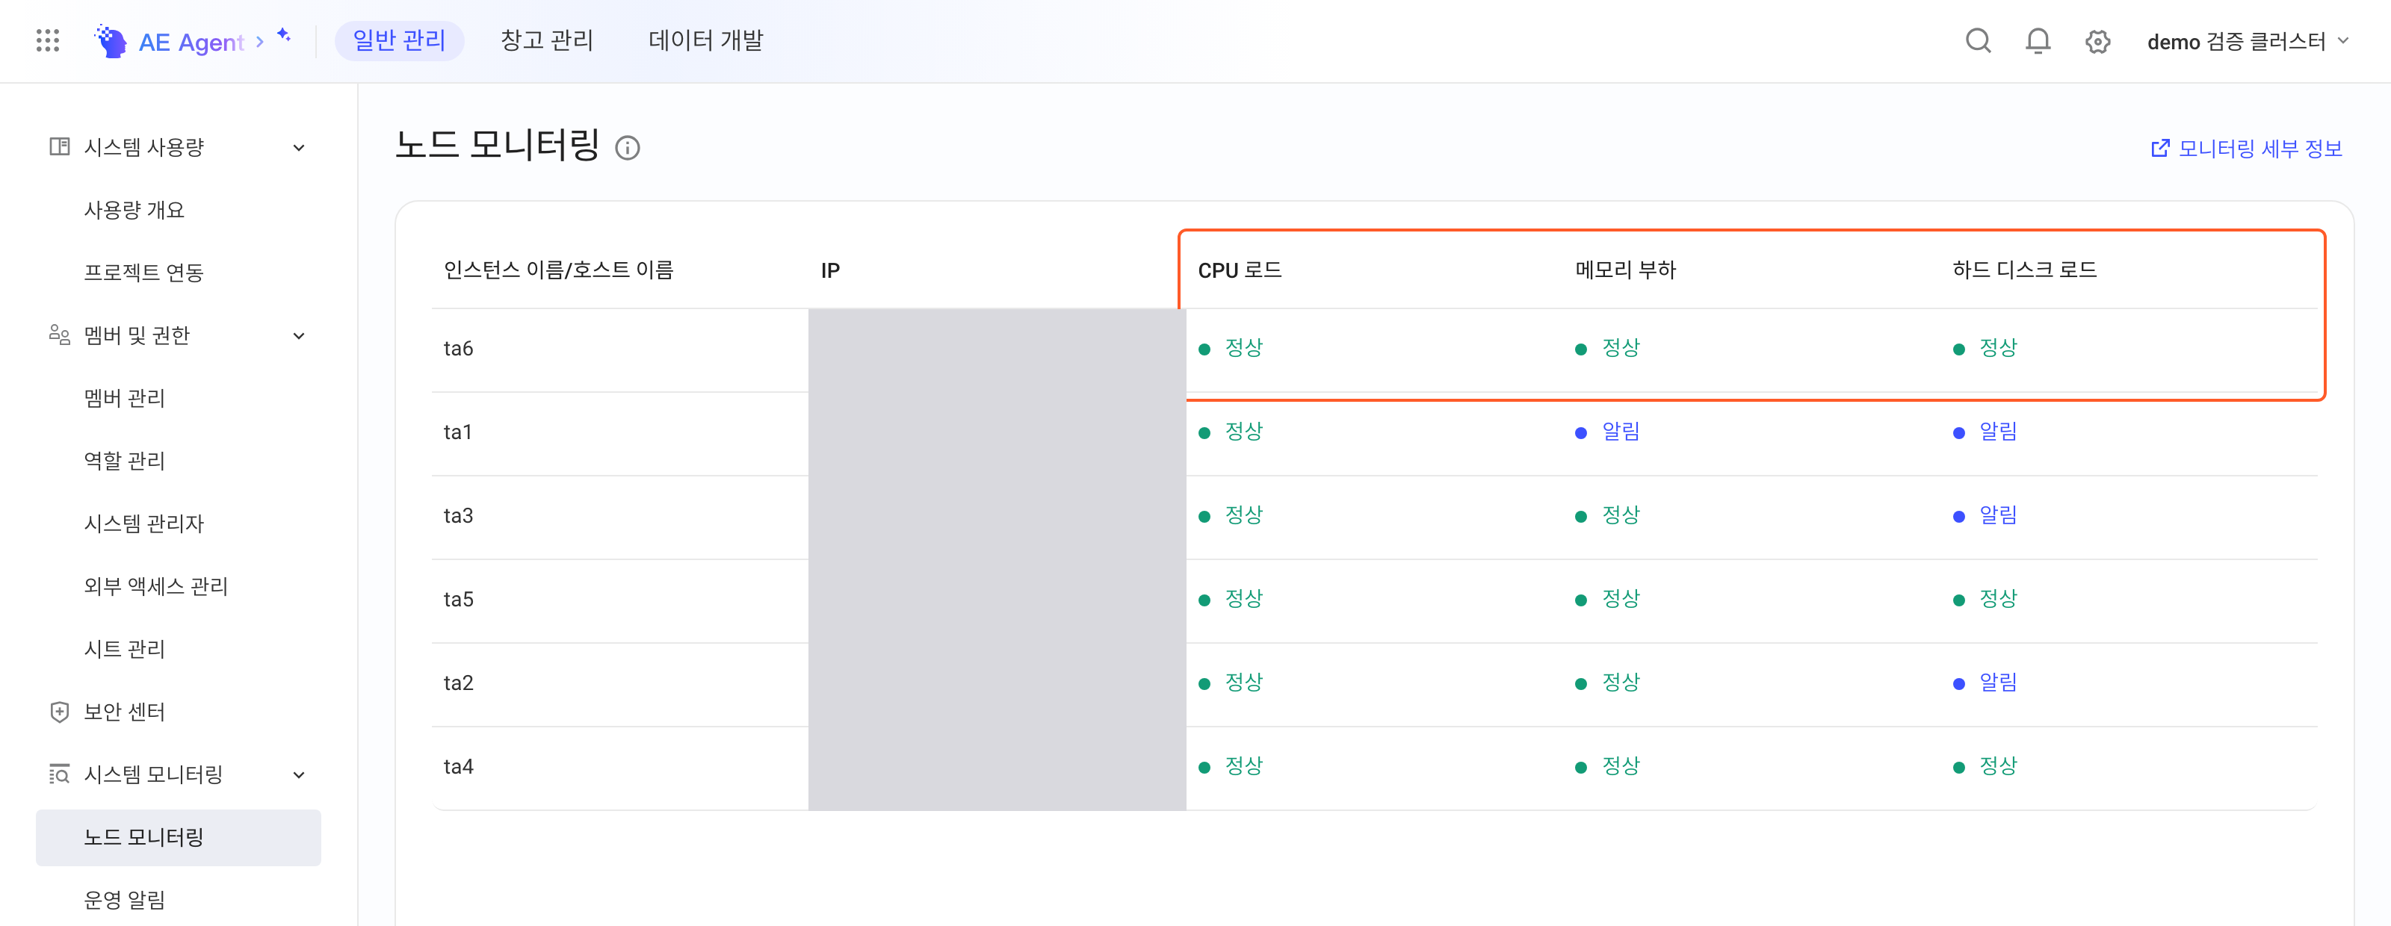
Task: Click the ta2 instance name
Action: point(459,683)
